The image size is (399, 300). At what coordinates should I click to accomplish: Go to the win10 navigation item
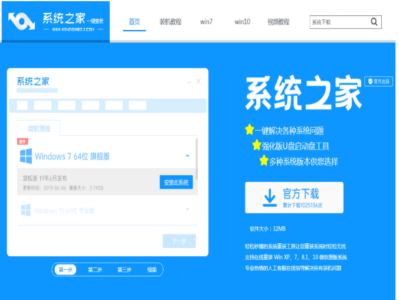[x=242, y=22]
